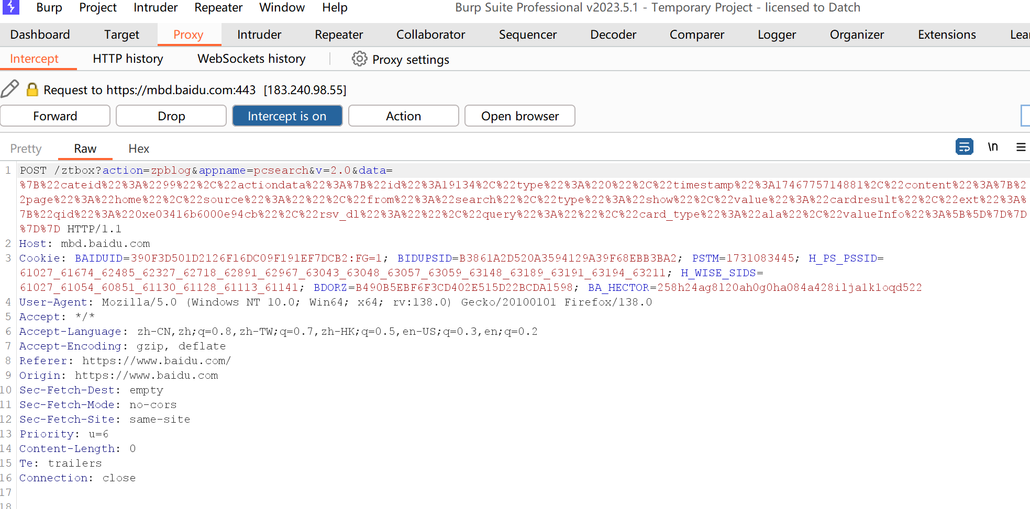
Task: Click the Accept-Encoding: gzip, deflate line
Action: [x=123, y=346]
